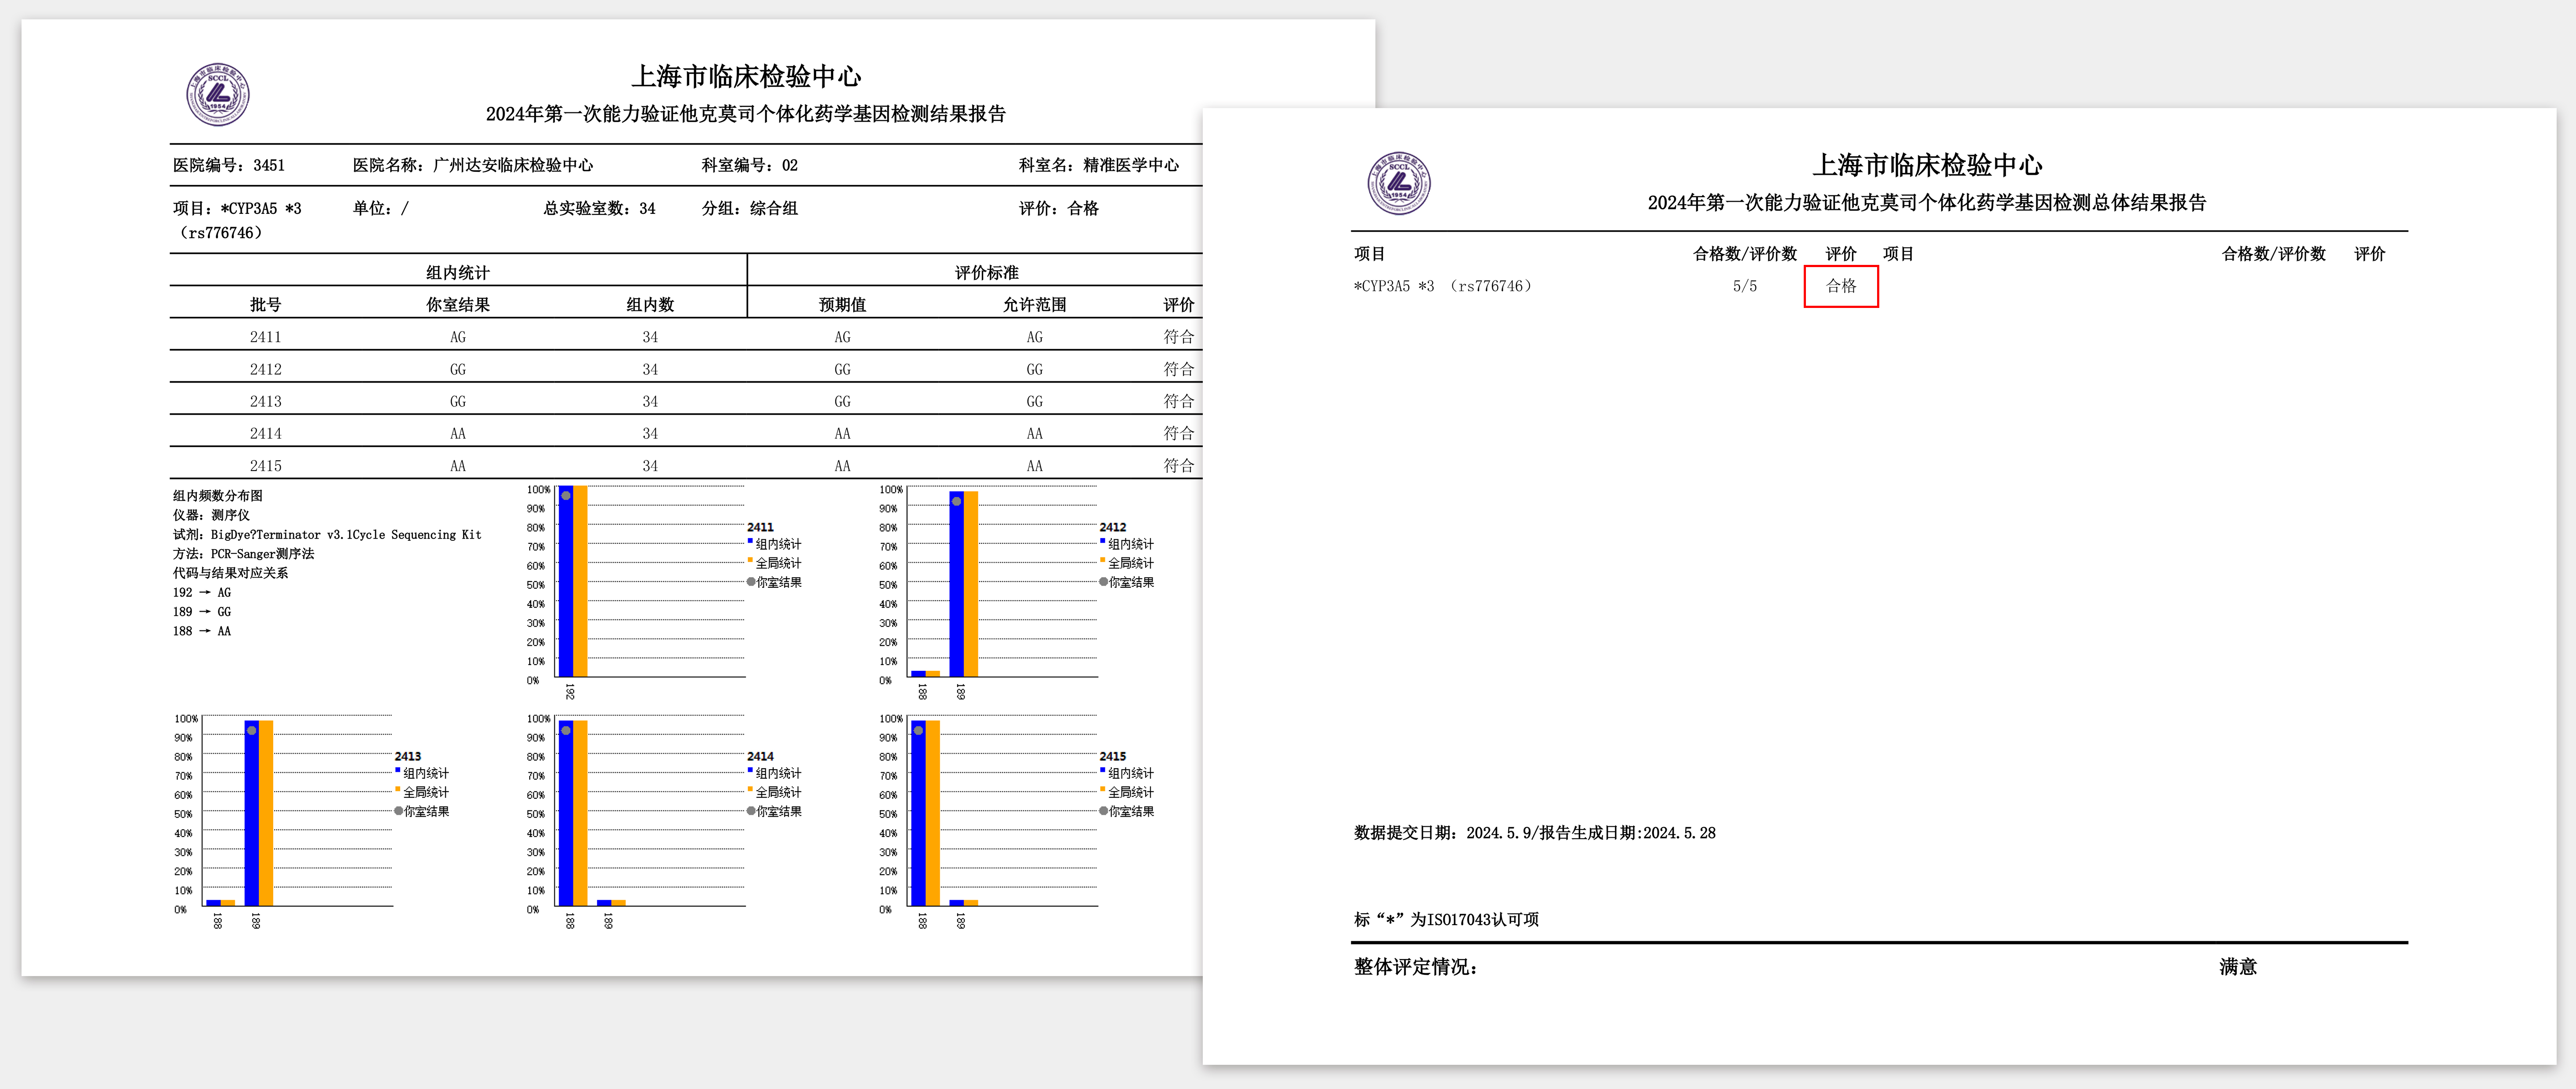Screen dimensions: 2576x1089
Task: Click chart title 2414
Action: pos(760,756)
